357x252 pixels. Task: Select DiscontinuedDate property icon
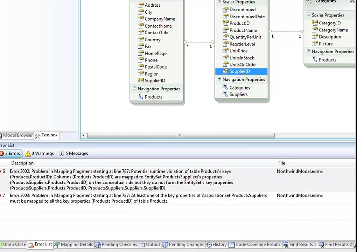pyautogui.click(x=225, y=16)
